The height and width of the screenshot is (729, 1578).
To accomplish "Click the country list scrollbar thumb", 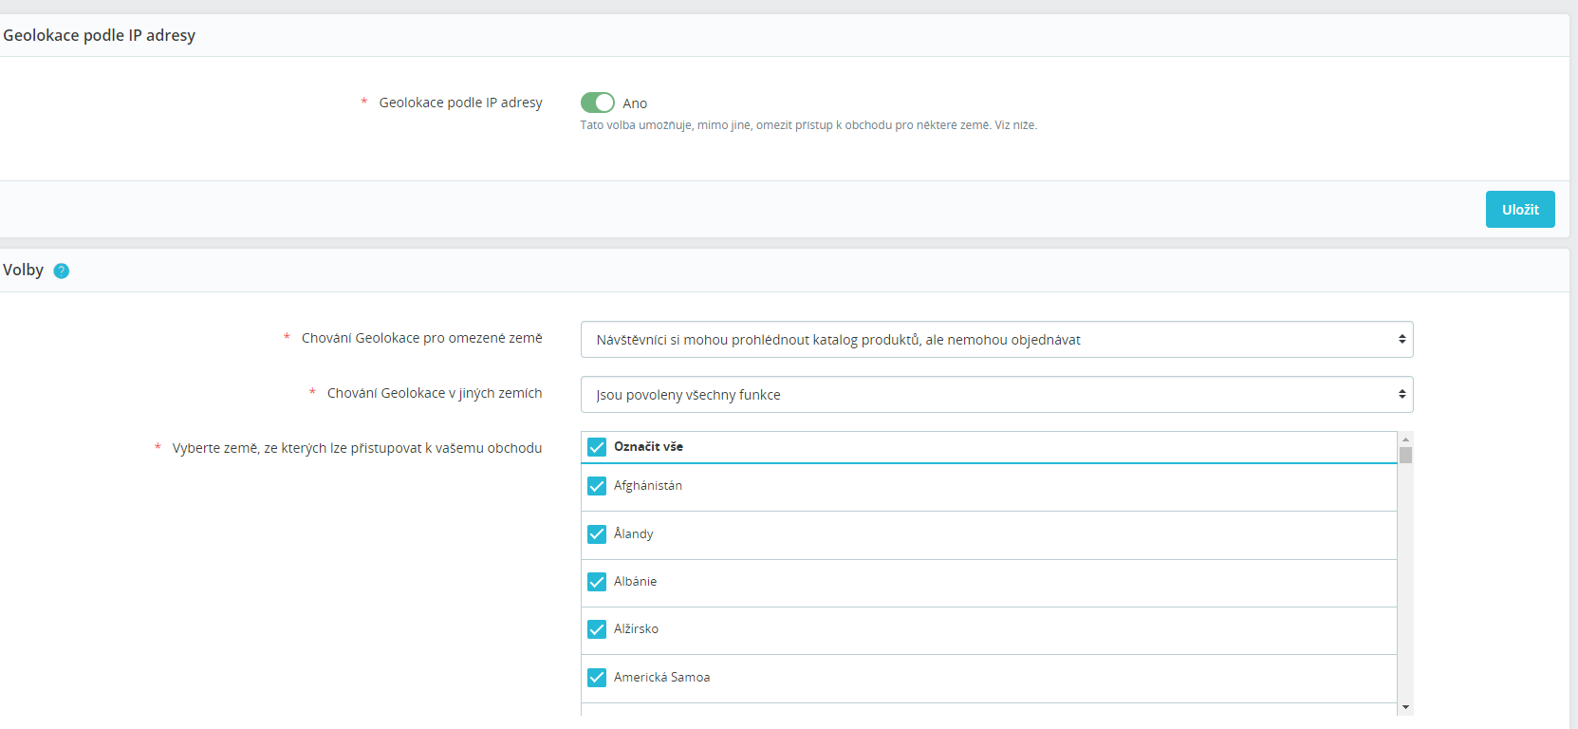I will click(1405, 456).
